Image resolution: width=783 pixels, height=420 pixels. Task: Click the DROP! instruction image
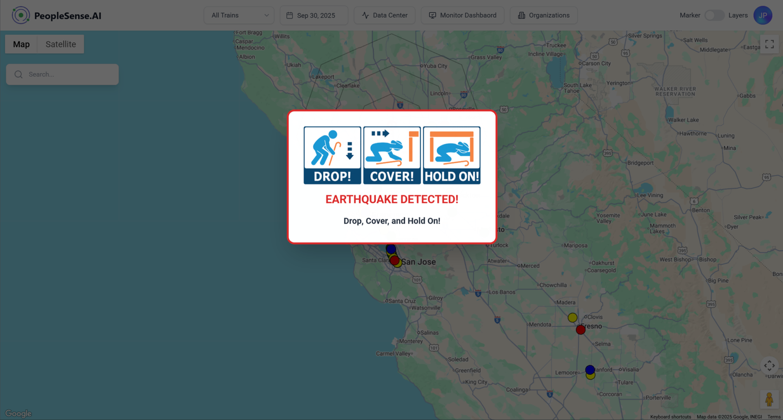pyautogui.click(x=332, y=155)
